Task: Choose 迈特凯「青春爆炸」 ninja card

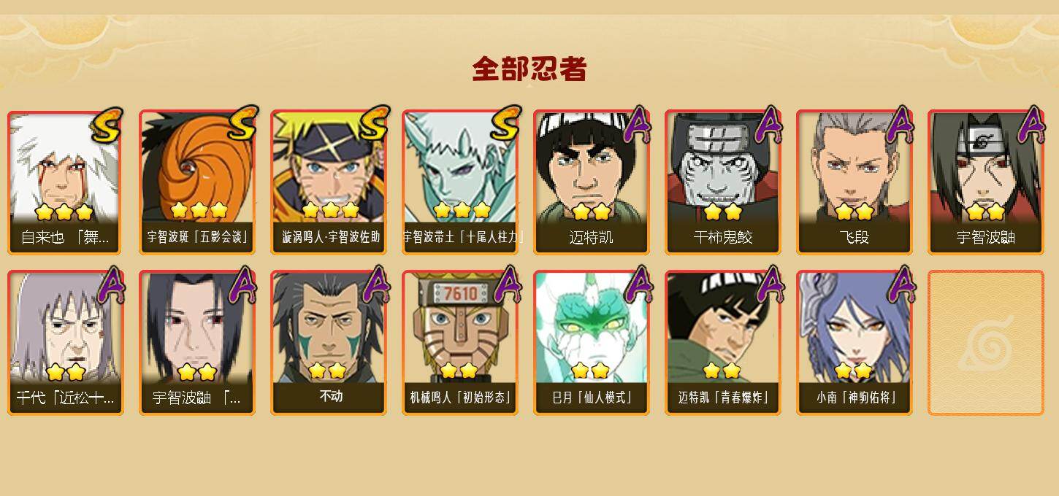Action: pyautogui.click(x=723, y=343)
